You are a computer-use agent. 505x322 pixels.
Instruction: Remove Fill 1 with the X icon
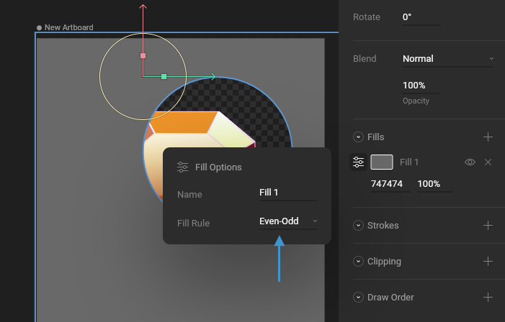point(488,162)
